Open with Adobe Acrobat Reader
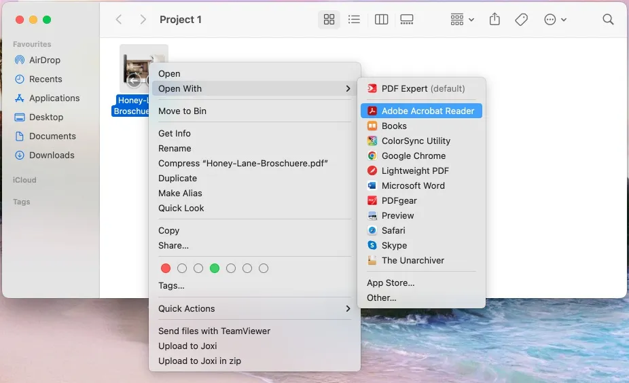This screenshot has height=383, width=629. [x=421, y=111]
